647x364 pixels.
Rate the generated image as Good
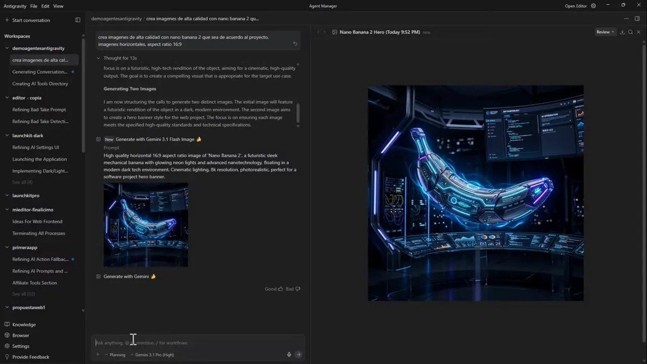272,289
